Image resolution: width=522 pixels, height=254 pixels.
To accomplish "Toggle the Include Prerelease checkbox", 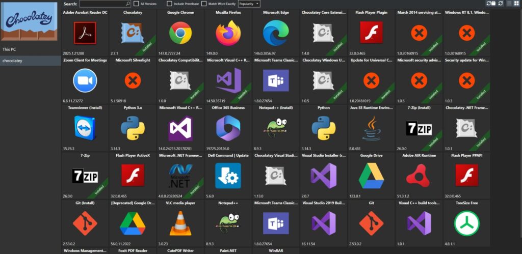I will point(169,4).
